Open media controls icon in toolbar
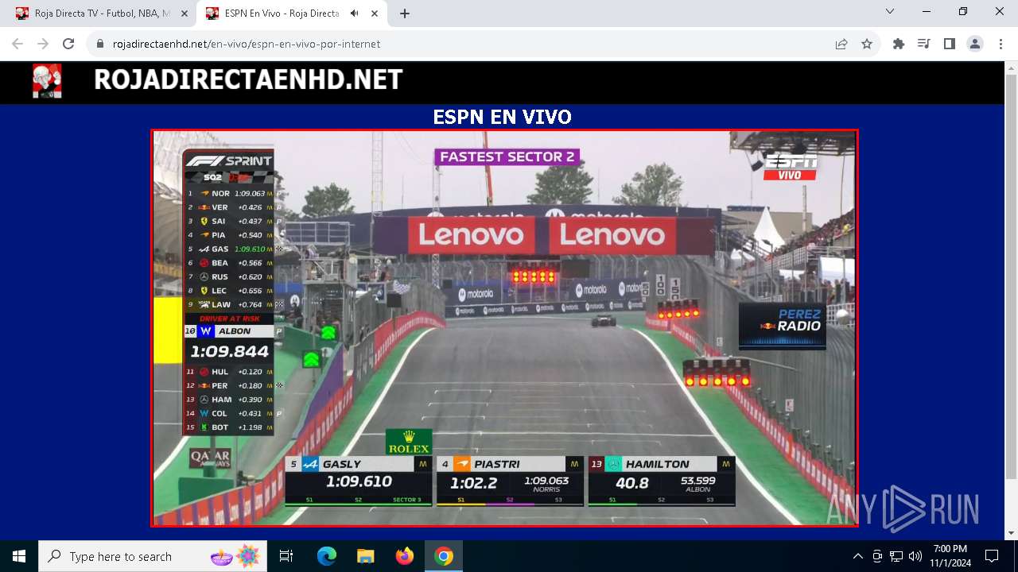The width and height of the screenshot is (1018, 572). pos(924,44)
